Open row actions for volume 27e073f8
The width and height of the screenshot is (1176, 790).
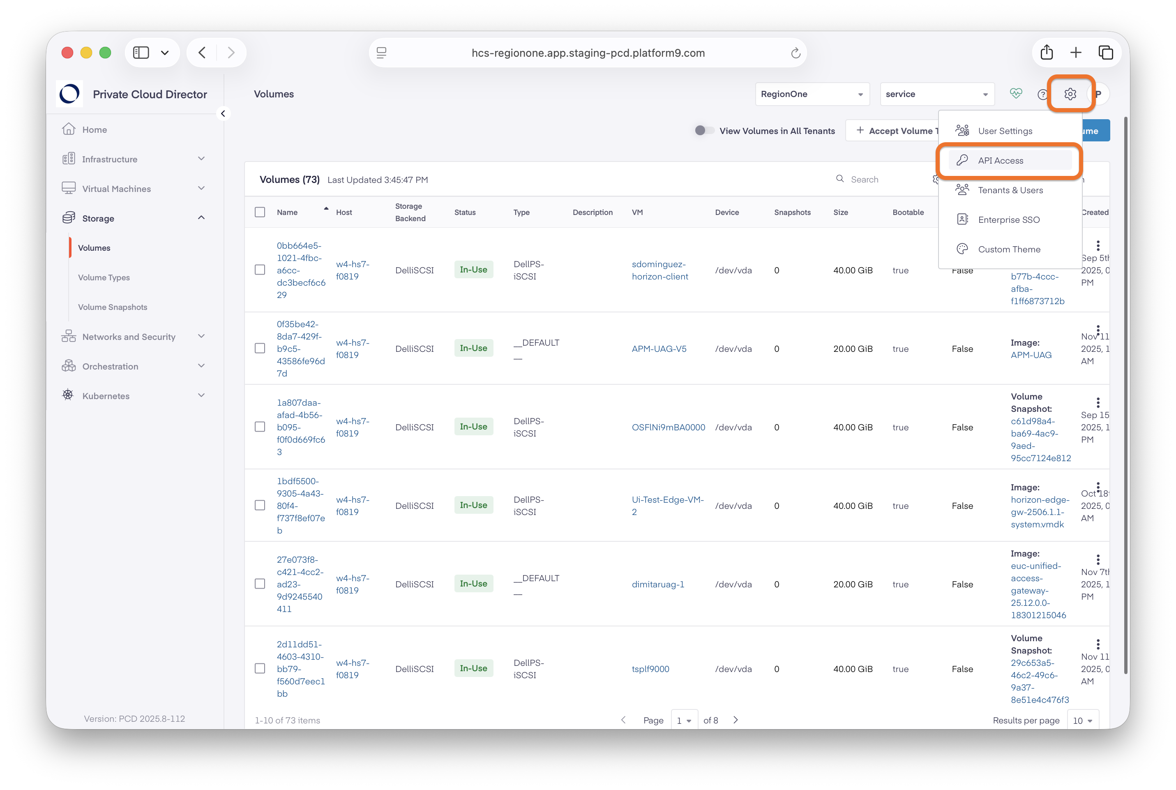1098,560
